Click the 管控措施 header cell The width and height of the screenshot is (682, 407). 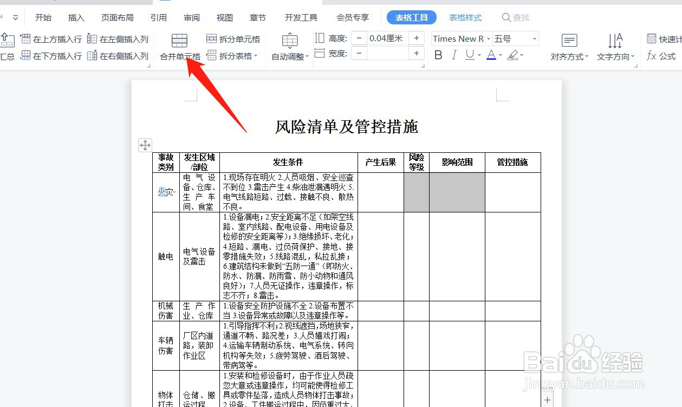(x=512, y=162)
